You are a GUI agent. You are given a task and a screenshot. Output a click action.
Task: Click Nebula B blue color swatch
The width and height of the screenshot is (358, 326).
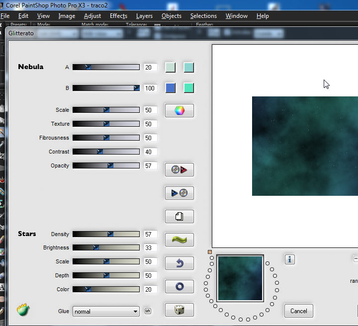click(171, 88)
